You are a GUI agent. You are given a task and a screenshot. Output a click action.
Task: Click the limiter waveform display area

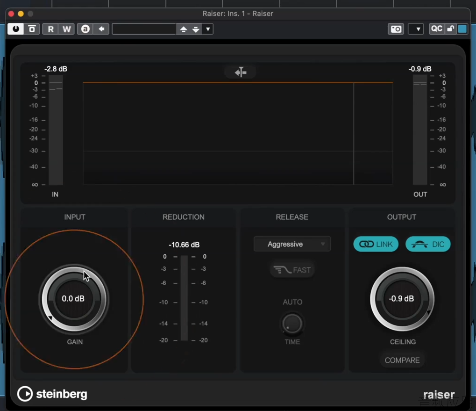coord(238,133)
